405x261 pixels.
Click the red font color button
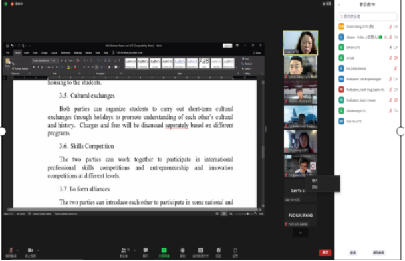pyautogui.click(x=75, y=67)
